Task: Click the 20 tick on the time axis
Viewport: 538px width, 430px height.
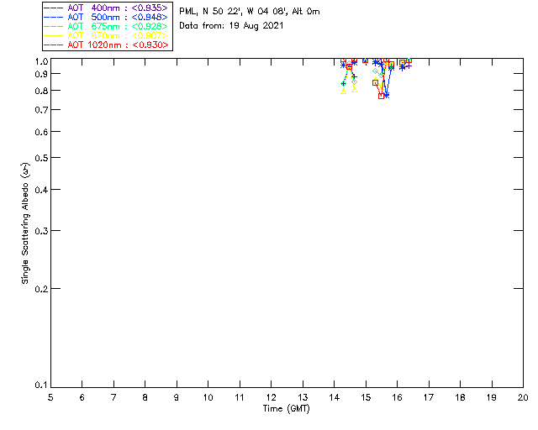Action: point(522,396)
